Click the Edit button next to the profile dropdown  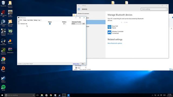click(x=84, y=24)
